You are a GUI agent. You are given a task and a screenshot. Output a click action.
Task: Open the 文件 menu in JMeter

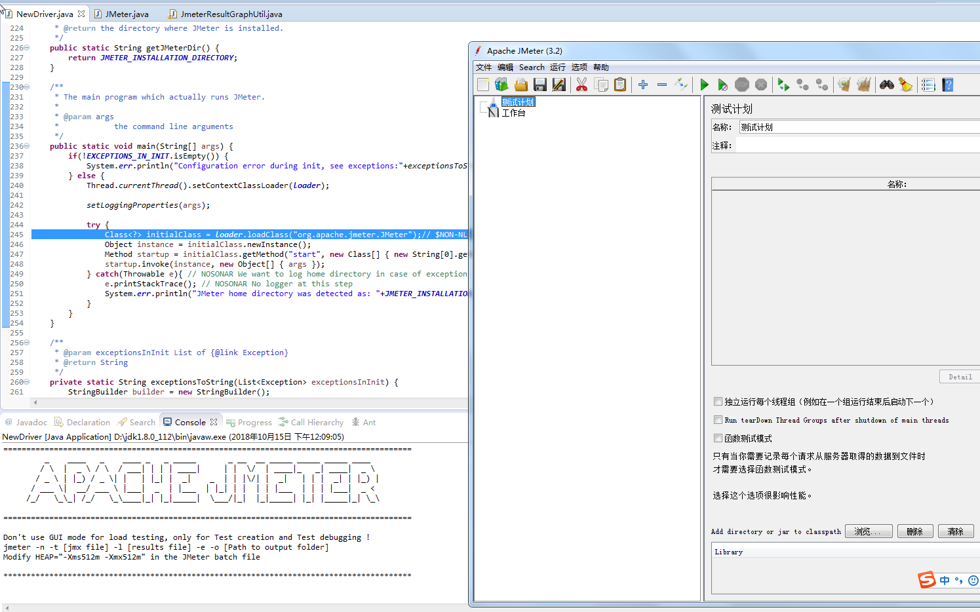(484, 67)
